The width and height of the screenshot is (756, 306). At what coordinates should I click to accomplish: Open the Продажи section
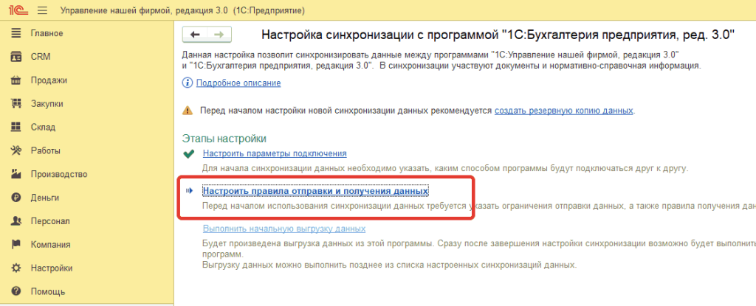pos(49,80)
